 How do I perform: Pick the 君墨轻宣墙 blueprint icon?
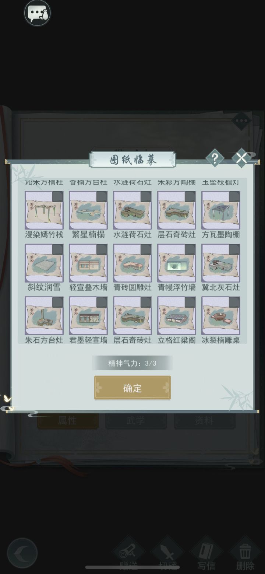click(x=88, y=316)
